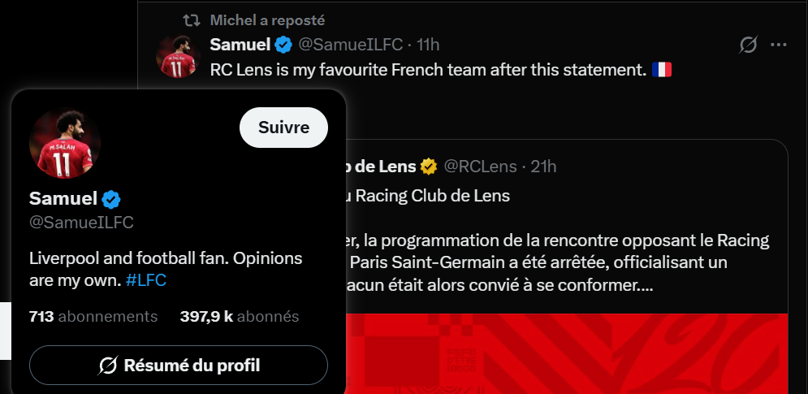Click blue verified badge in the profile hover card
Viewport: 808px width, 394px height.
coord(111,198)
